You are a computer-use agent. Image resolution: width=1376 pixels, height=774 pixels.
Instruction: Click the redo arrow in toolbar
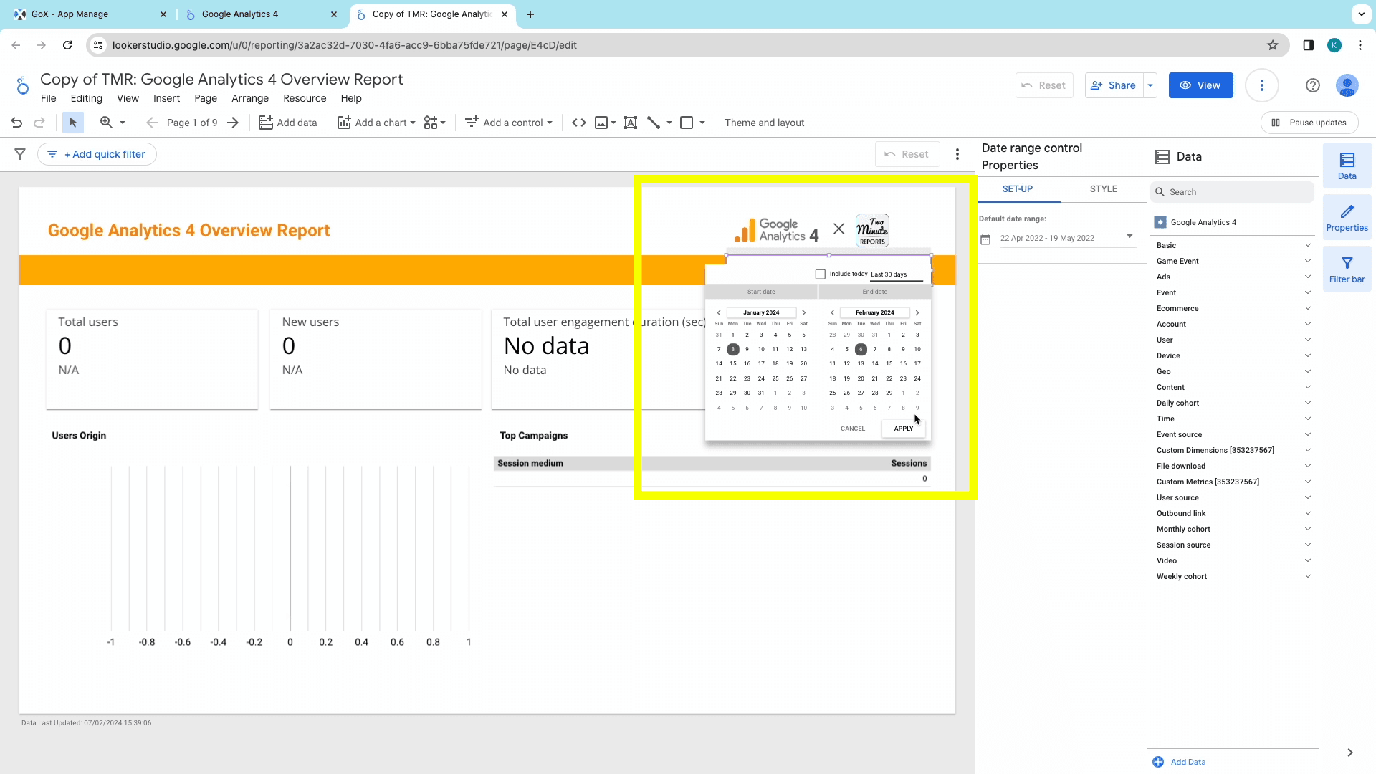click(39, 123)
